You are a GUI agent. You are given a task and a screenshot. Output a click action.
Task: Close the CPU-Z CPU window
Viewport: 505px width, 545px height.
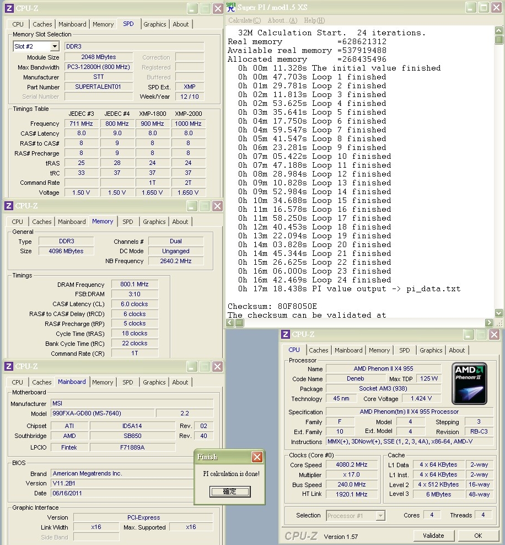click(x=494, y=335)
